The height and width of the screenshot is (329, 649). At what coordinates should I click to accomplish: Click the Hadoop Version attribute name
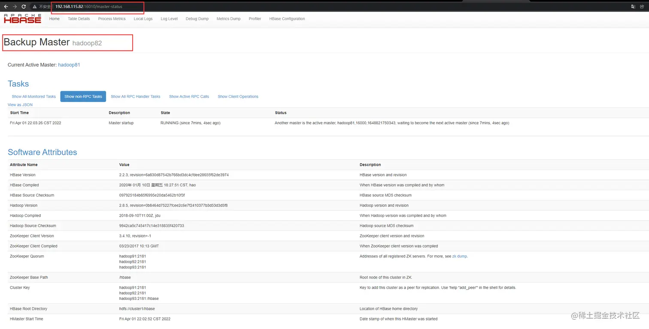[x=24, y=205]
